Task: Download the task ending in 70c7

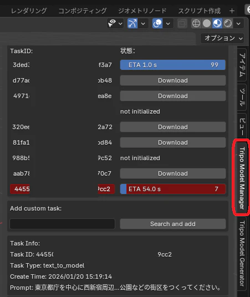Action: click(172, 173)
